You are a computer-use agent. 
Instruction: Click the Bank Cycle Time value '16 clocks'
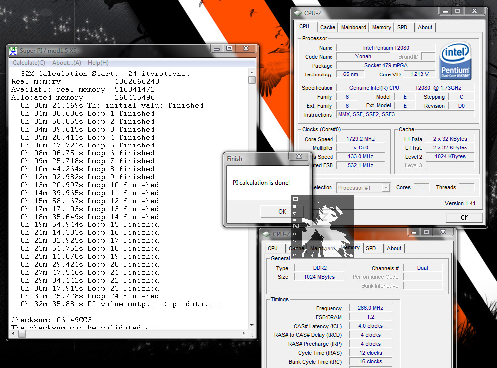pyautogui.click(x=370, y=361)
